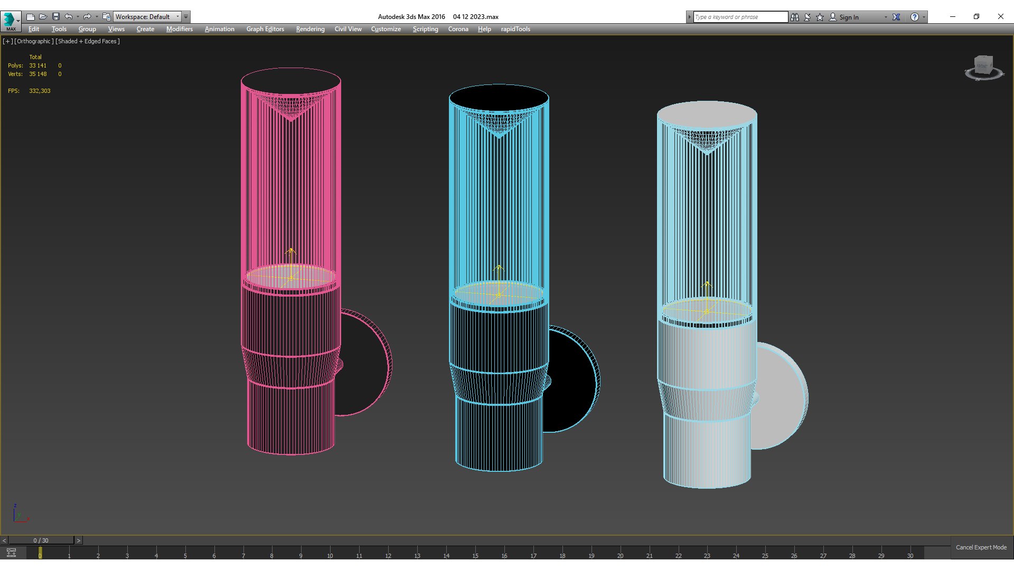Screen dimensions: 1014x570
Task: Expand the Sign In dropdown arrow
Action: 886,17
